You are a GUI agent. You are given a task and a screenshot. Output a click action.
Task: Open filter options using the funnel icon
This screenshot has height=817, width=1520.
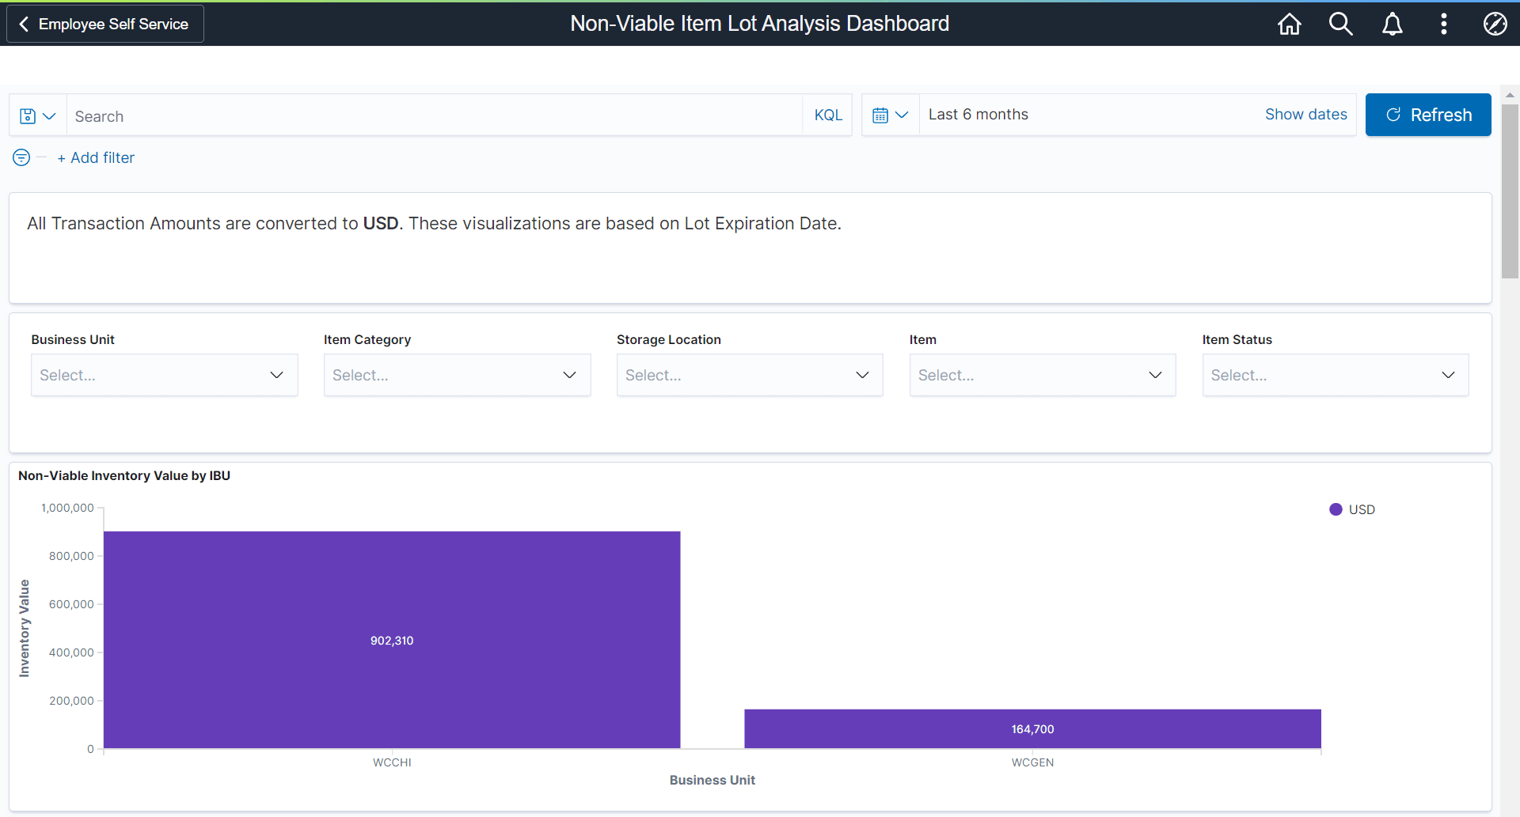(x=21, y=157)
